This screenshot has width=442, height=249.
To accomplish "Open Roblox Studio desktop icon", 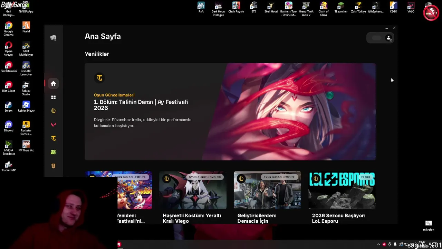I will [26, 89].
